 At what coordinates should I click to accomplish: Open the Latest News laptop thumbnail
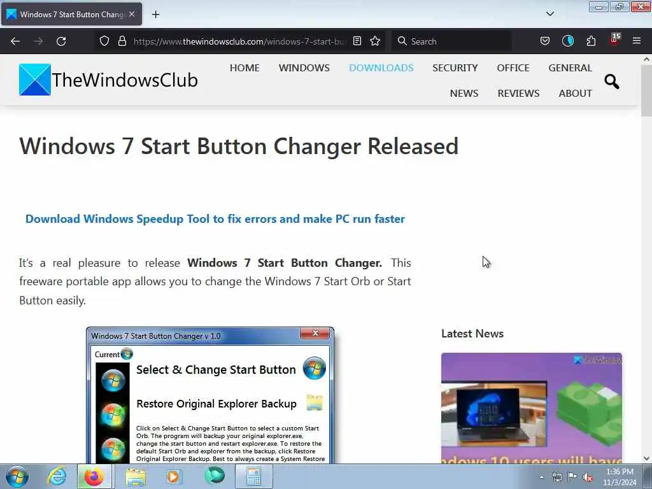pyautogui.click(x=532, y=408)
